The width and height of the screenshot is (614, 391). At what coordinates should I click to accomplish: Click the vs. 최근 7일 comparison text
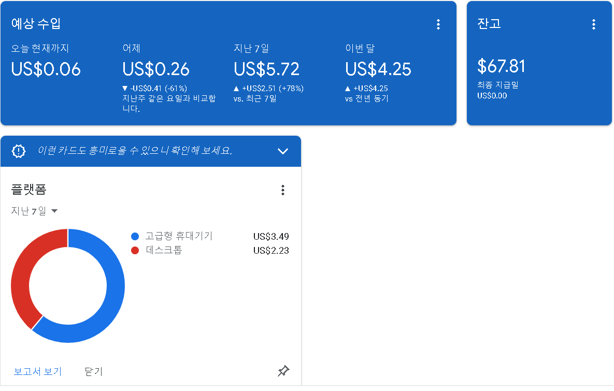255,98
